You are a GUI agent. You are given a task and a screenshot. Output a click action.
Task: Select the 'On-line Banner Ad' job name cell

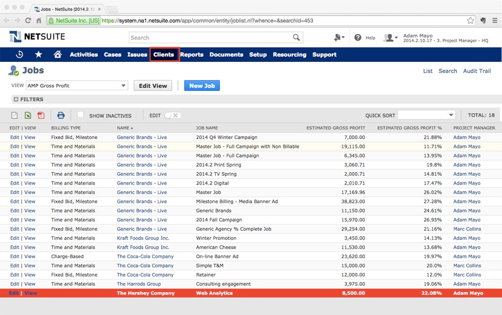(217, 256)
